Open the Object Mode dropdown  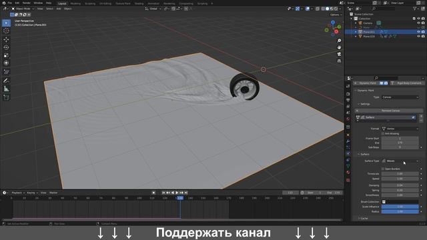[23, 9]
